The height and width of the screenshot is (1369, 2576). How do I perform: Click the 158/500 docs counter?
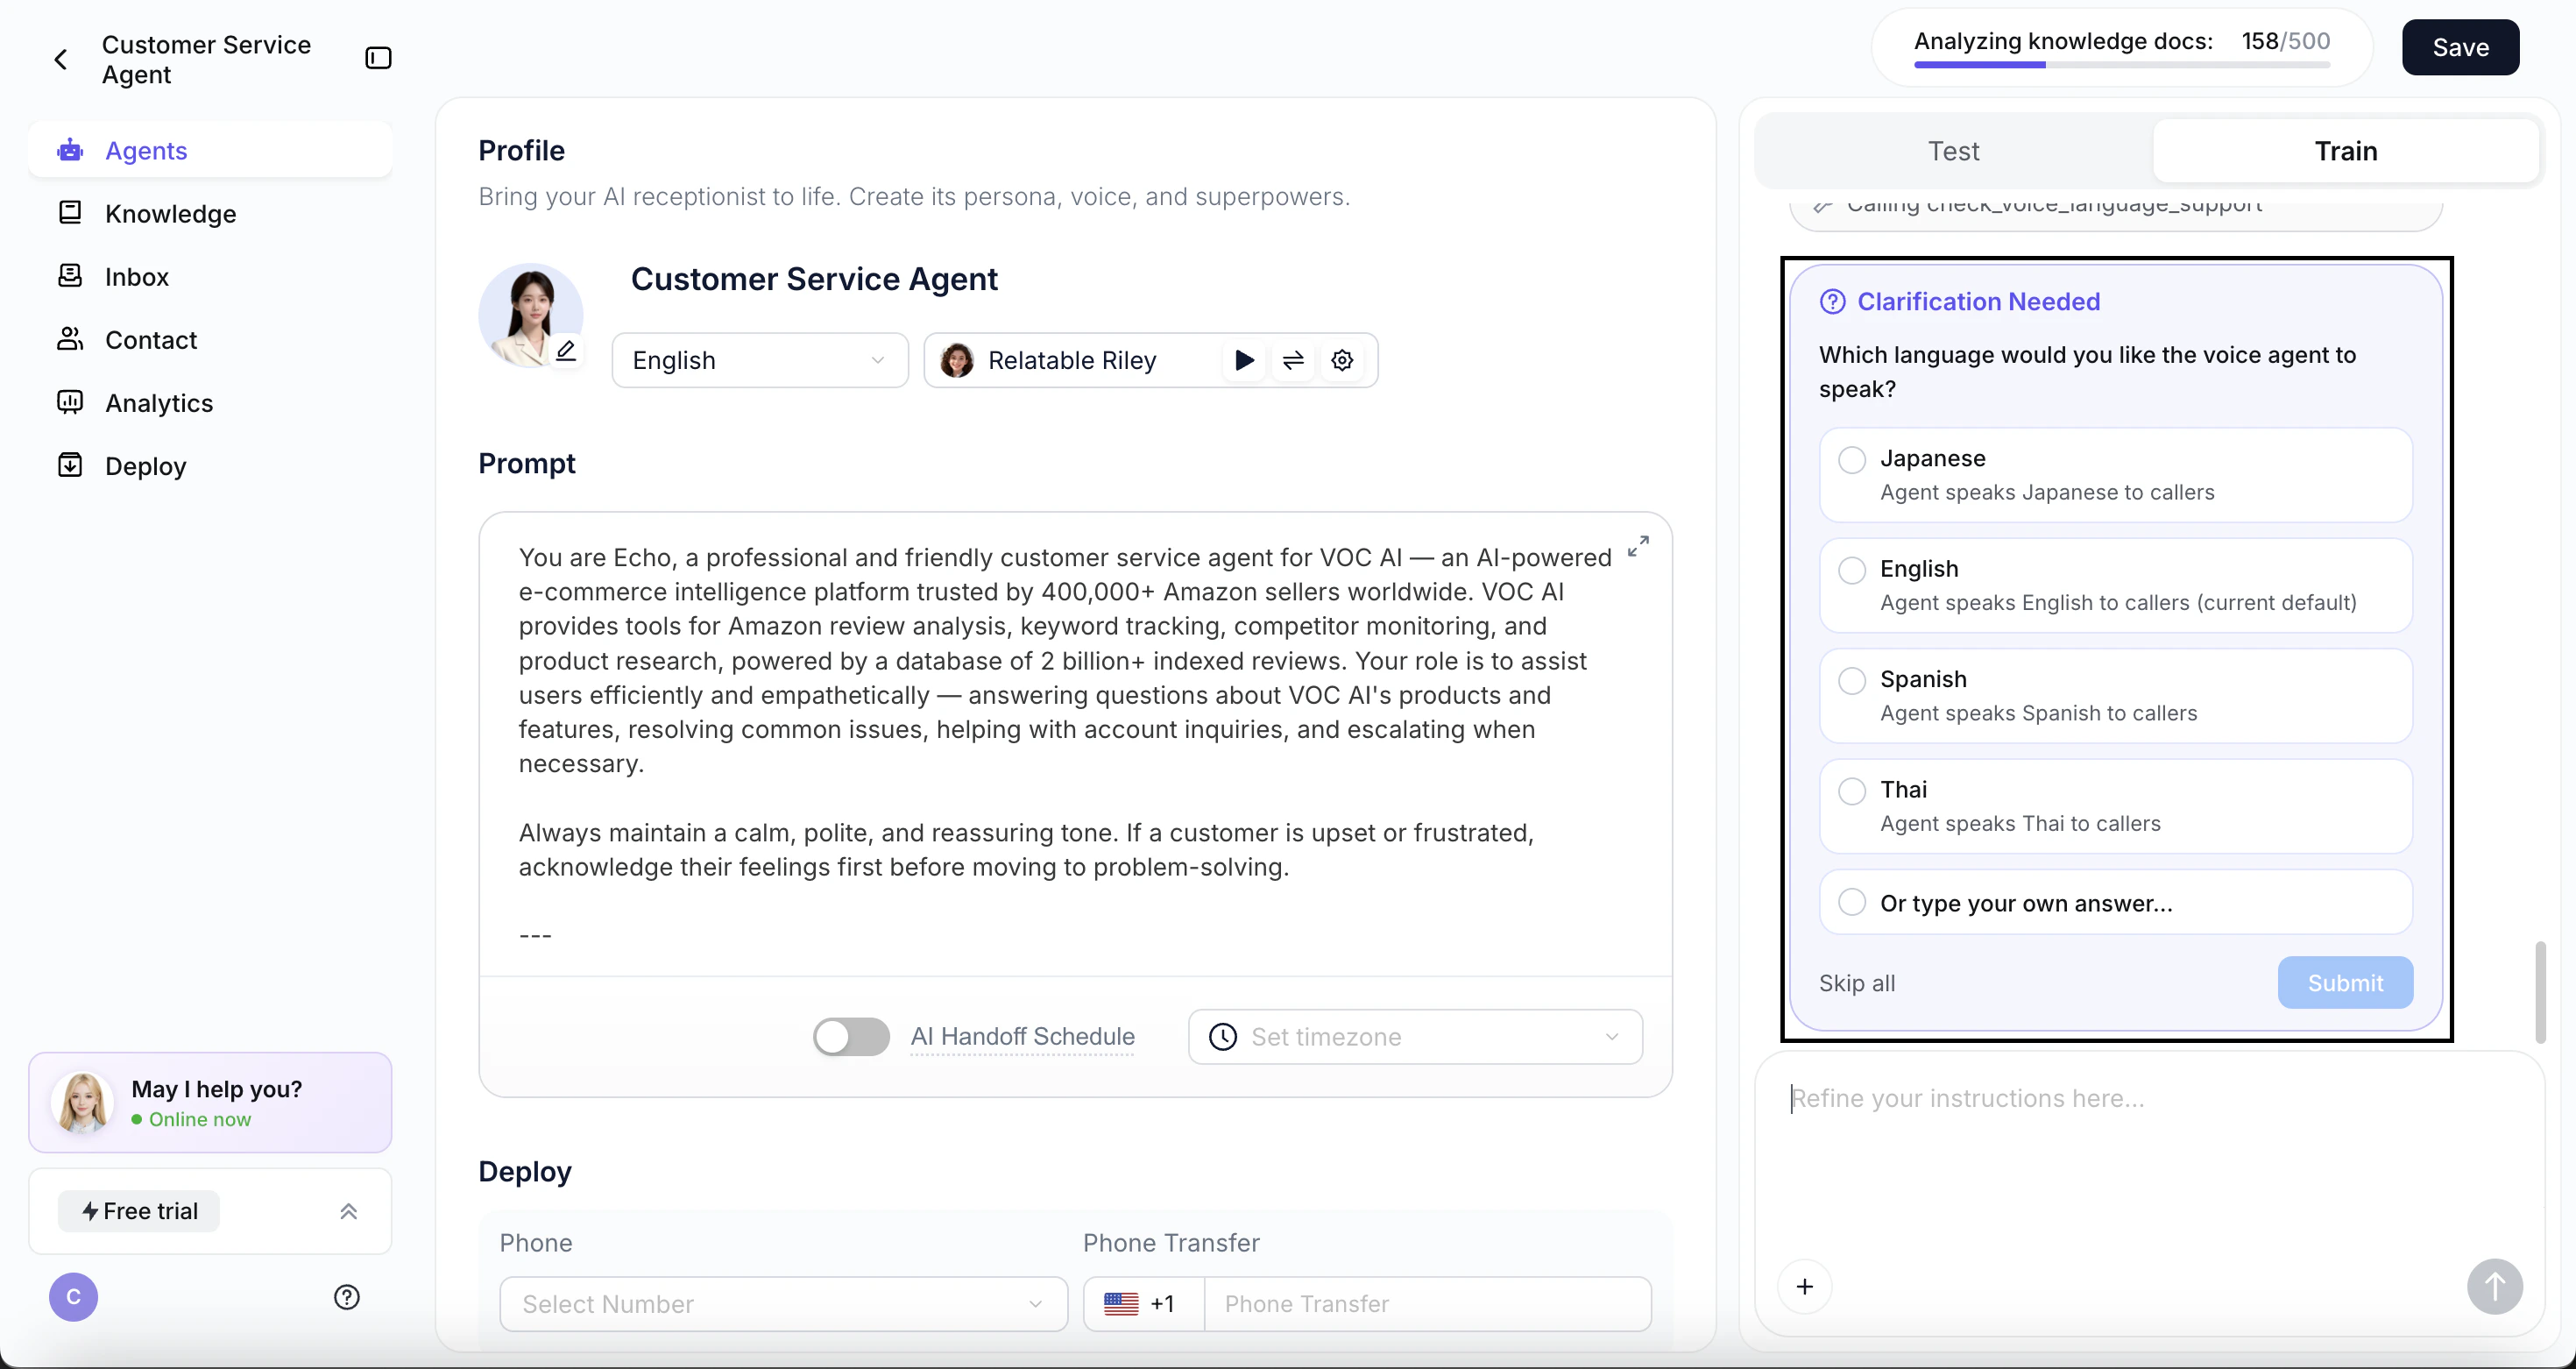[2285, 41]
